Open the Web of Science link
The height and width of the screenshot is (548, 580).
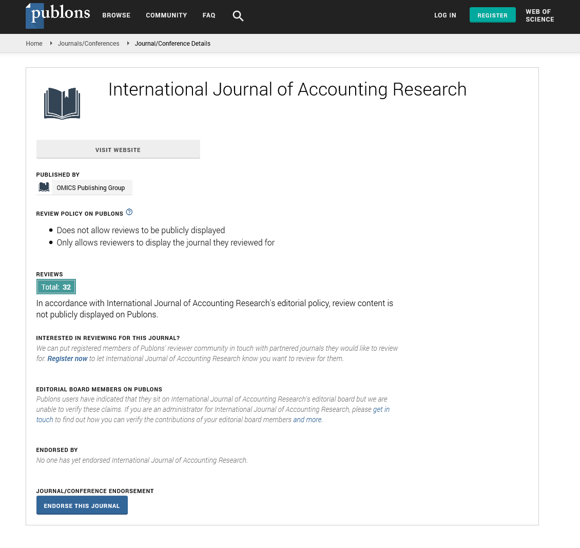pyautogui.click(x=539, y=15)
